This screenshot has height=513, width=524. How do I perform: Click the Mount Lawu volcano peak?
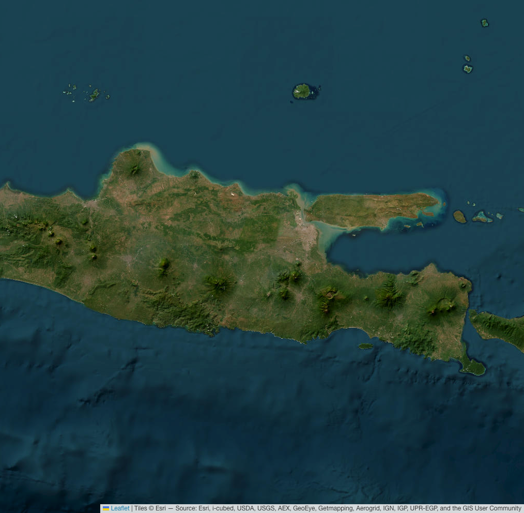[163, 266]
